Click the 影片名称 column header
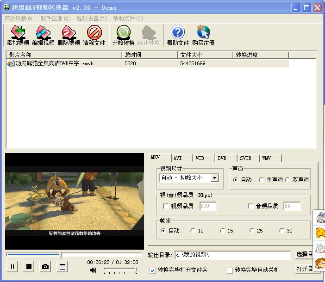325x282 pixels. click(64, 55)
